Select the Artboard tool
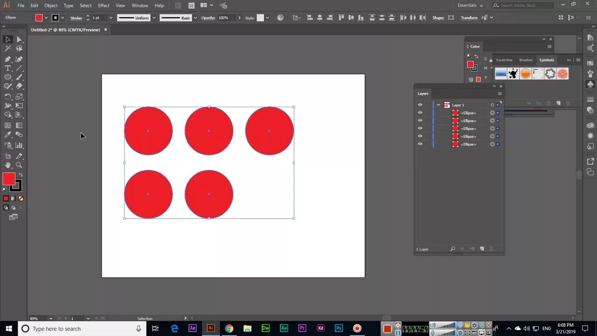The image size is (597, 336). (x=8, y=156)
